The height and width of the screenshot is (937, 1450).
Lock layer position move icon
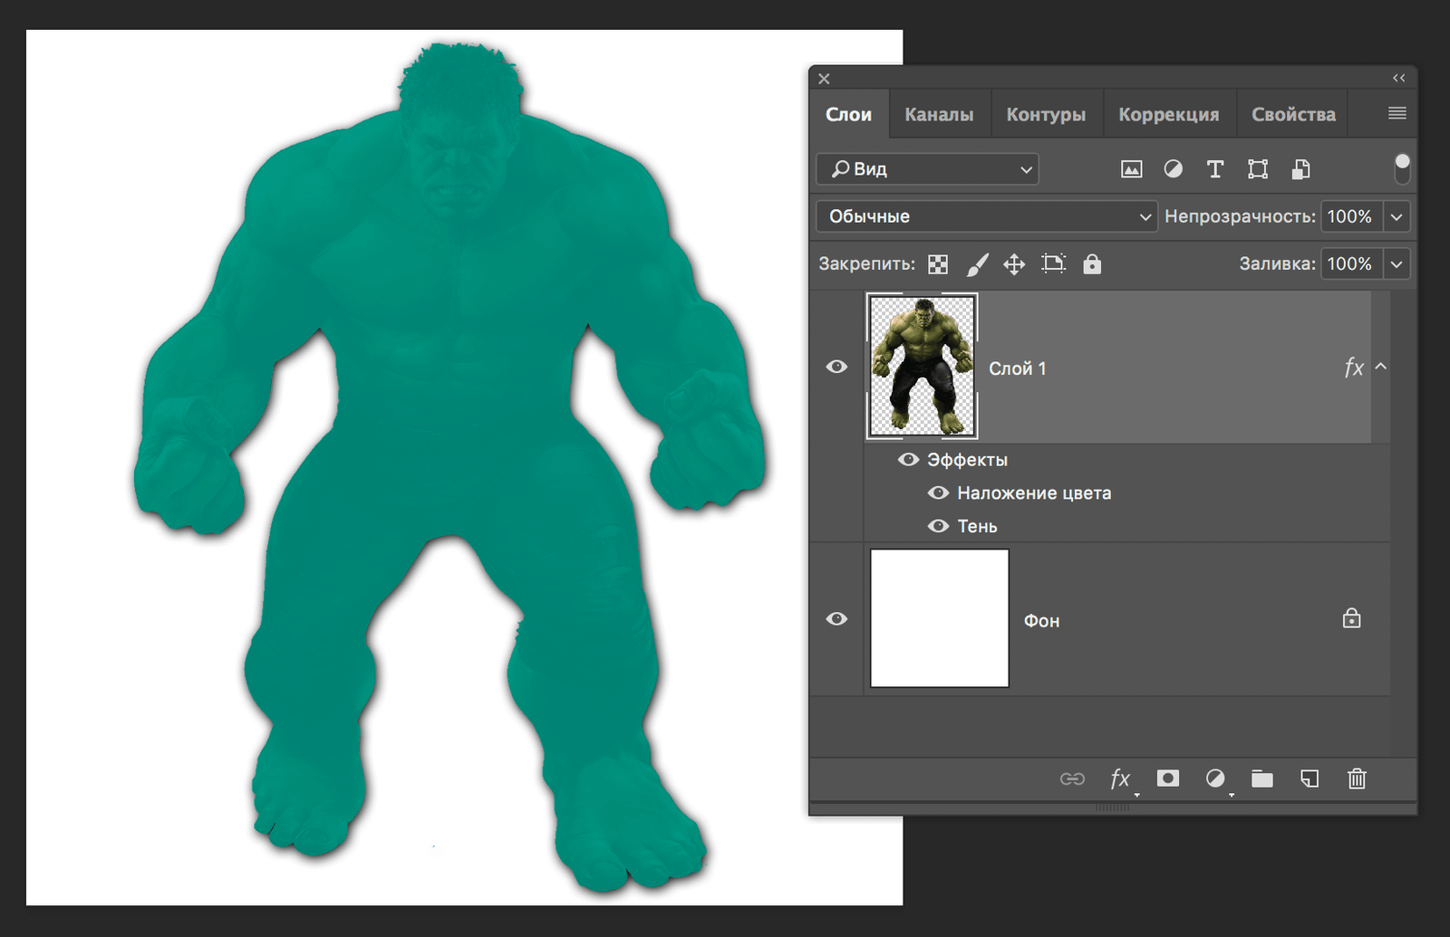(1014, 264)
